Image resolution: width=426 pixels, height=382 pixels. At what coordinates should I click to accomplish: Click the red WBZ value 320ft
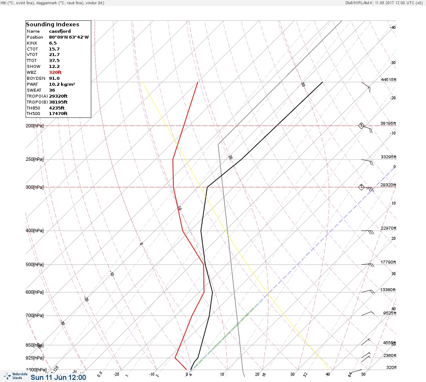(55, 73)
